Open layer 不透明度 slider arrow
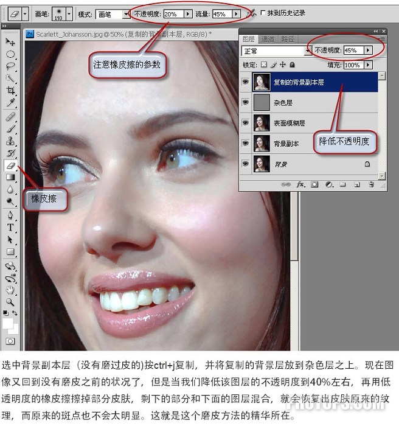The image size is (399, 426). coord(369,50)
